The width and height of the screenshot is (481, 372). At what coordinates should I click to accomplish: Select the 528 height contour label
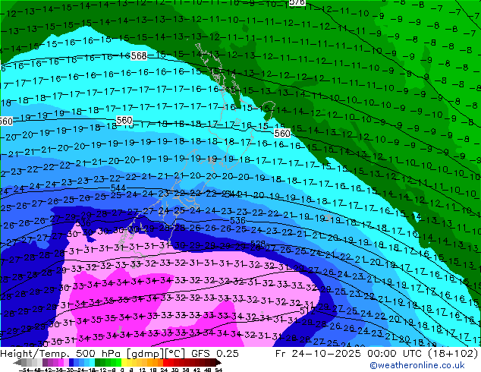pos(258,244)
